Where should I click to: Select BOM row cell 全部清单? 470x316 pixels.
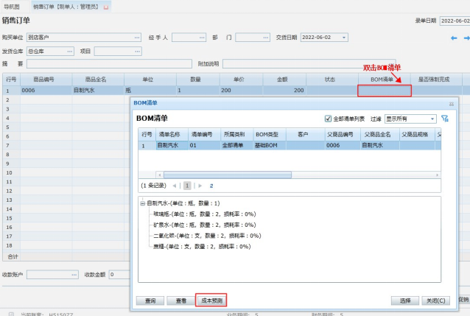click(237, 145)
